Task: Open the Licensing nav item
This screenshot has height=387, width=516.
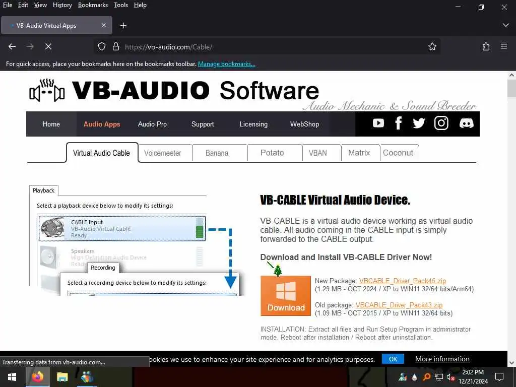Action: pyautogui.click(x=253, y=124)
